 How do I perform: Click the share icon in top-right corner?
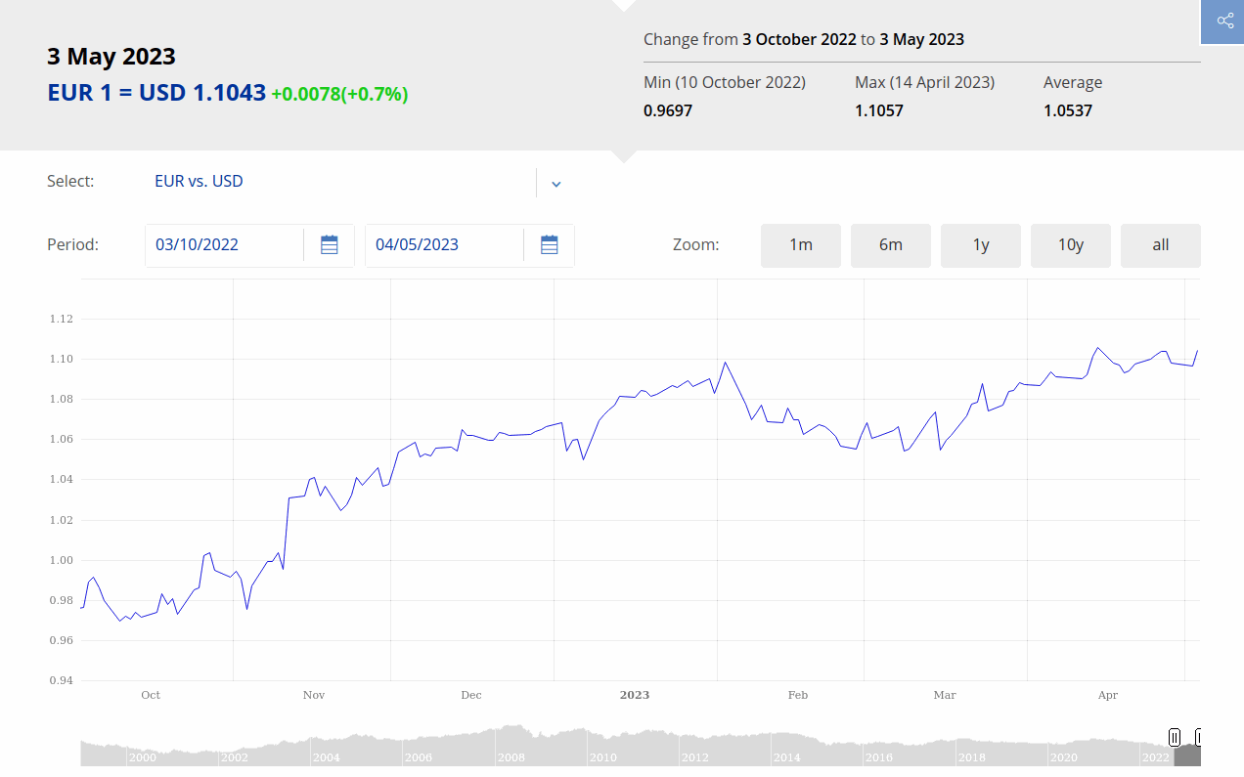(1224, 22)
